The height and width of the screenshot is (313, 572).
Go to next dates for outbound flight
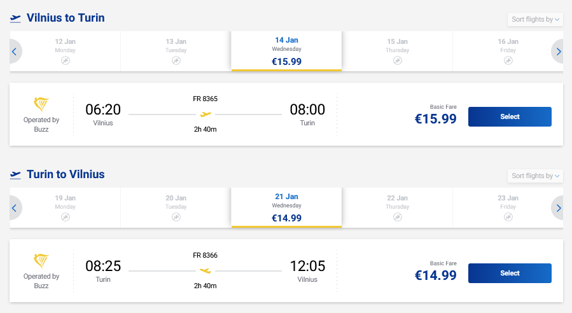[559, 52]
